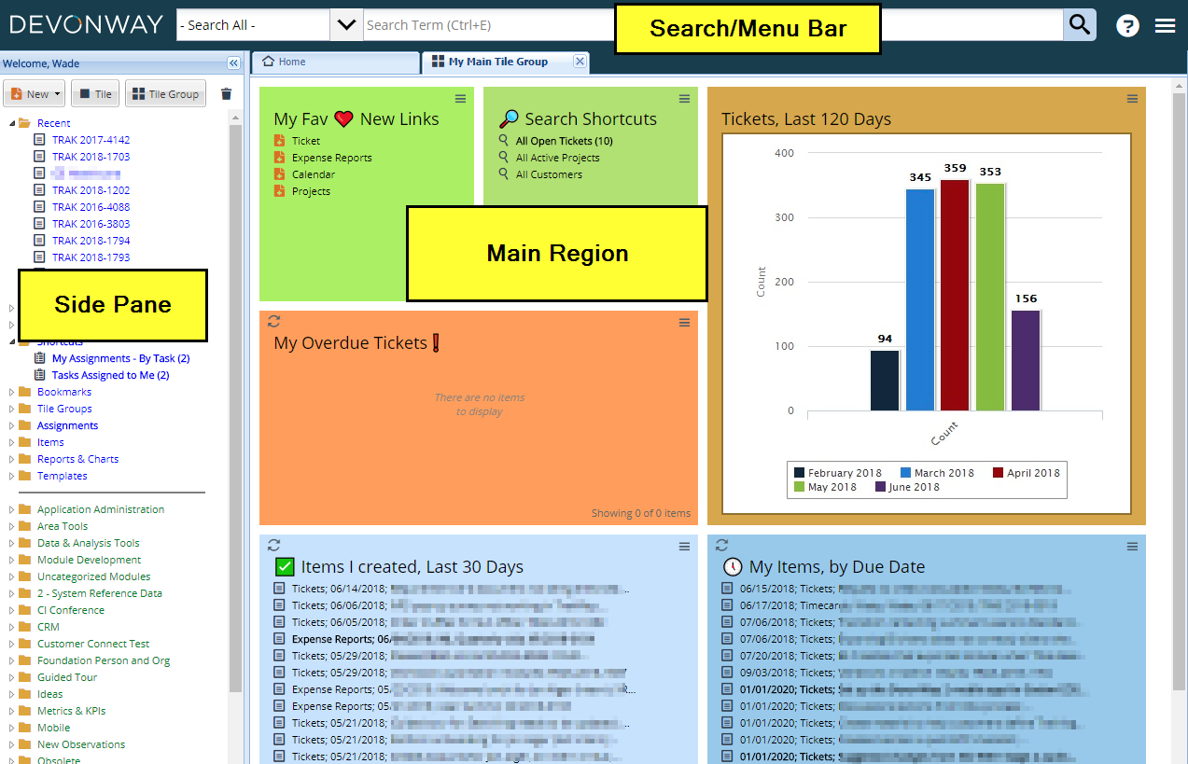1188x764 pixels.
Task: Click the April 2018 bar labeled 359
Action: point(955,295)
